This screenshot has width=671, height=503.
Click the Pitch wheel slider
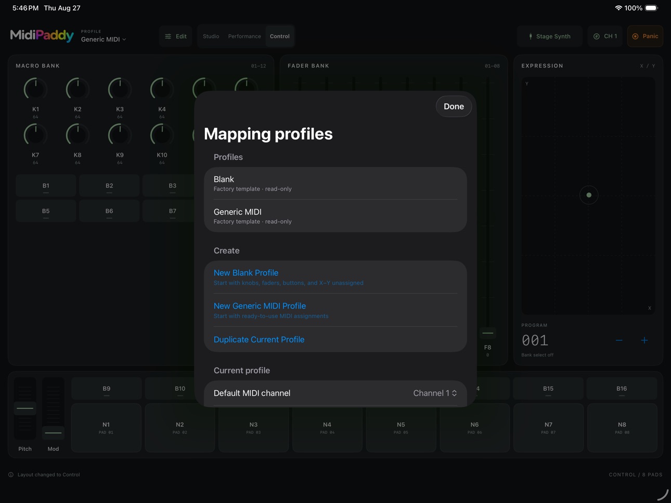[x=25, y=409]
